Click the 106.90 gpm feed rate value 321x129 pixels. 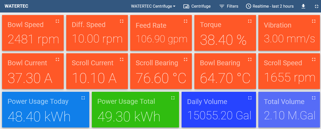(162, 39)
